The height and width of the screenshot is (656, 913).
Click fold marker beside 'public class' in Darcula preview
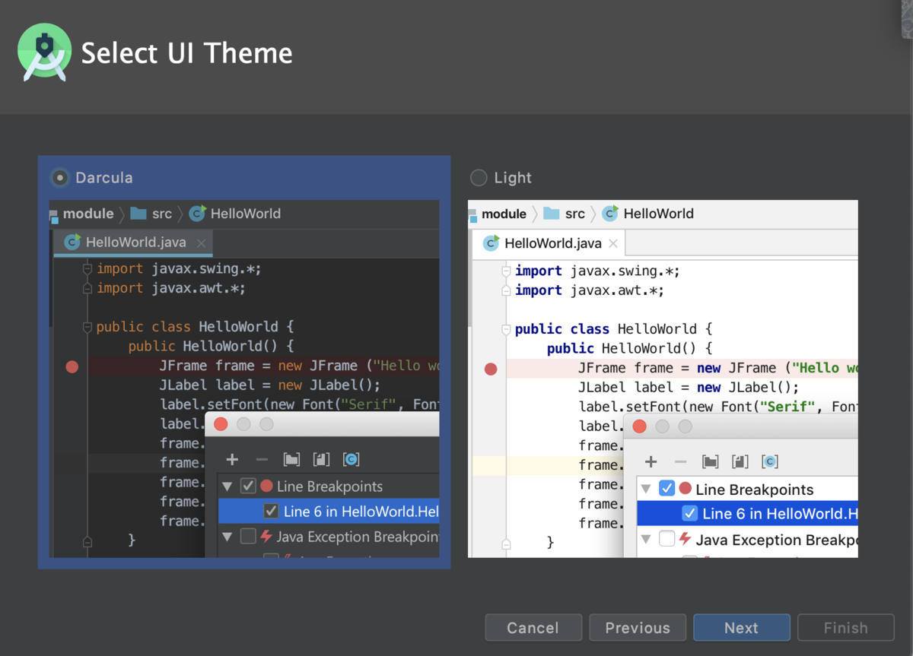click(x=87, y=327)
